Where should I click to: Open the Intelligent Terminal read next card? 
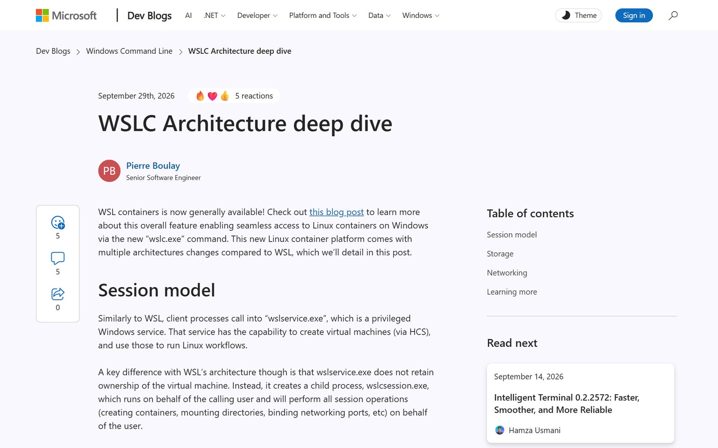[x=580, y=403]
